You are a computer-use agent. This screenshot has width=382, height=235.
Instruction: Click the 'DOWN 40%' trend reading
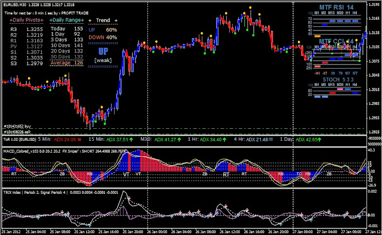pyautogui.click(x=103, y=37)
